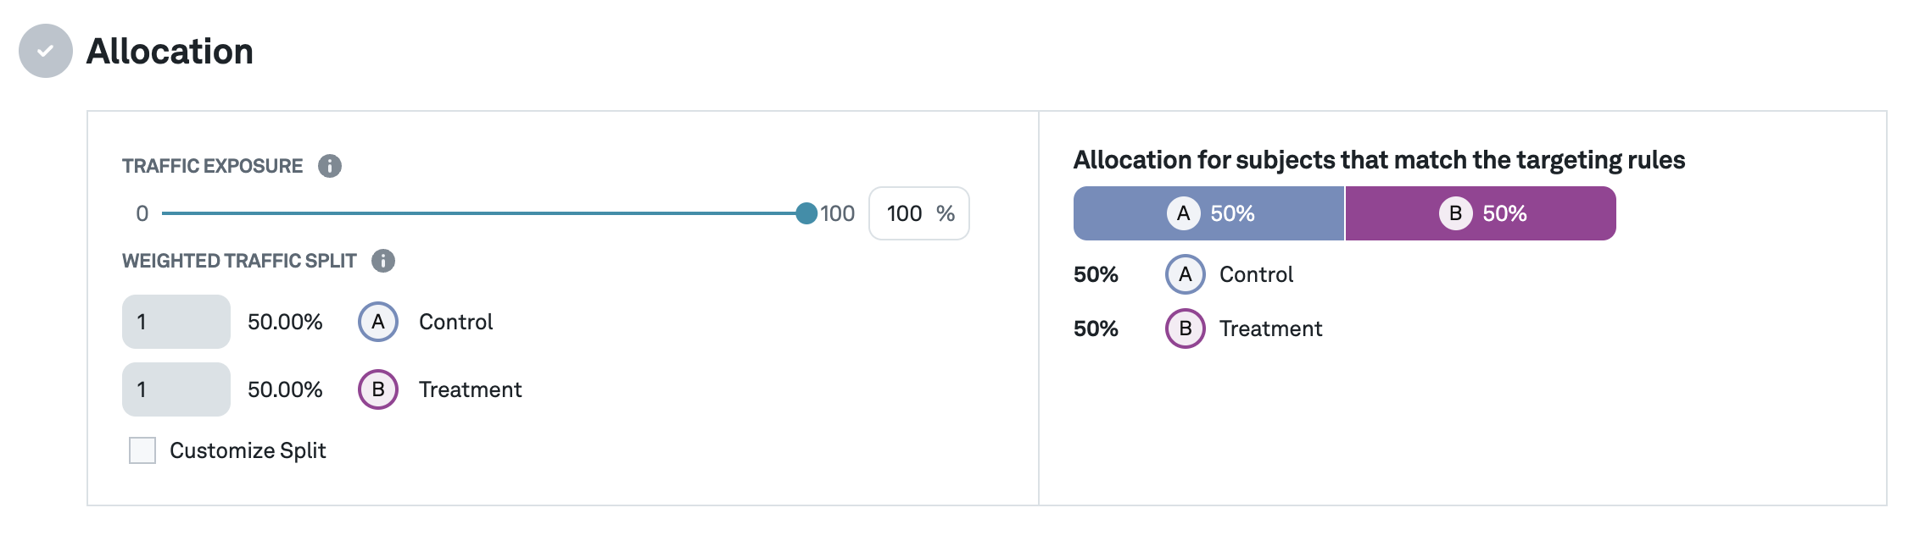Click the Control label in targeting allocation

(1255, 274)
